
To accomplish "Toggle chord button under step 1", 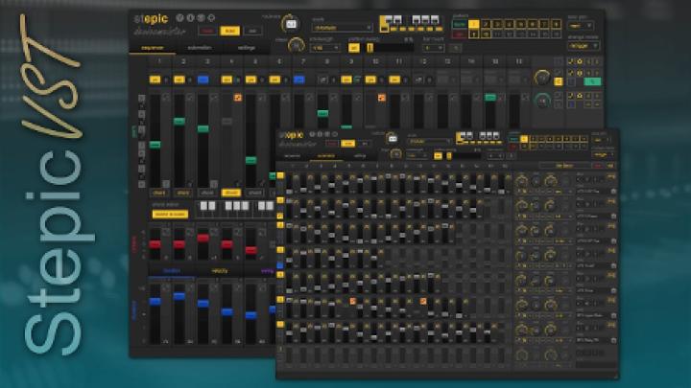I will point(158,193).
